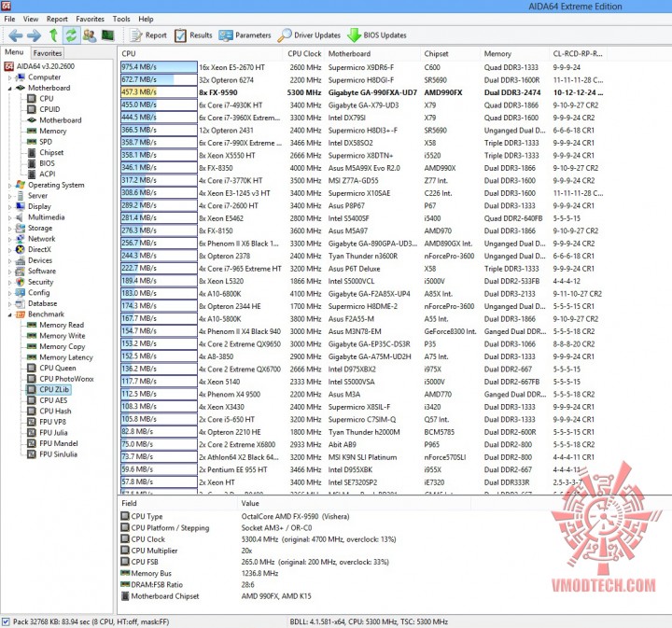Click the users icon in toolbar
The height and width of the screenshot is (628, 672).
pyautogui.click(x=90, y=35)
